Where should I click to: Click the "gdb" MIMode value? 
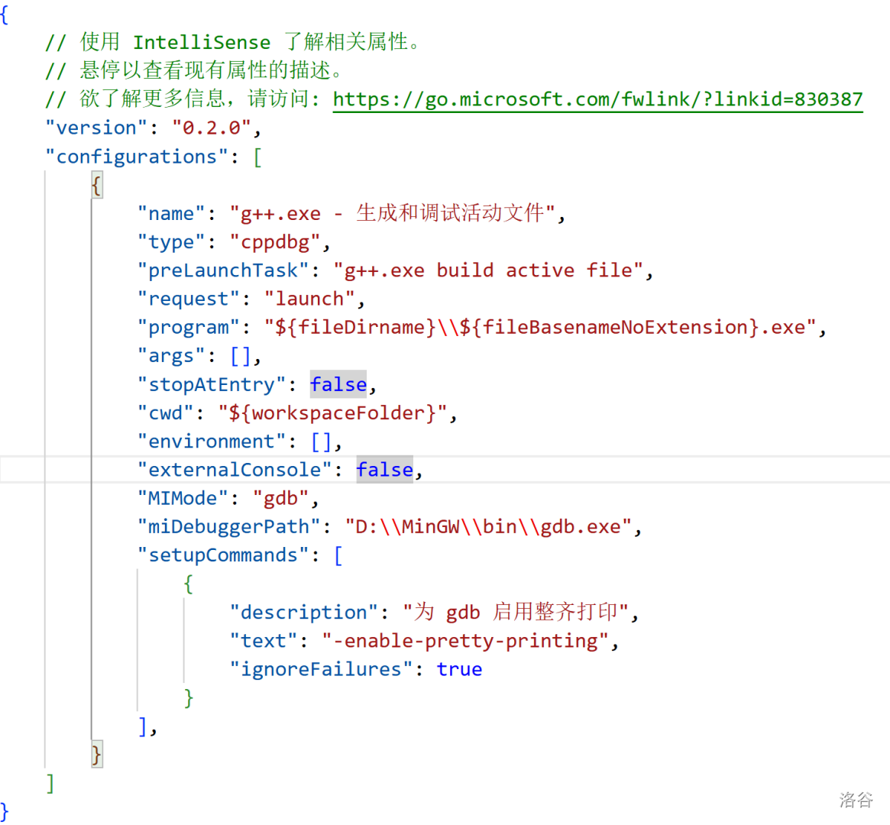coord(280,498)
